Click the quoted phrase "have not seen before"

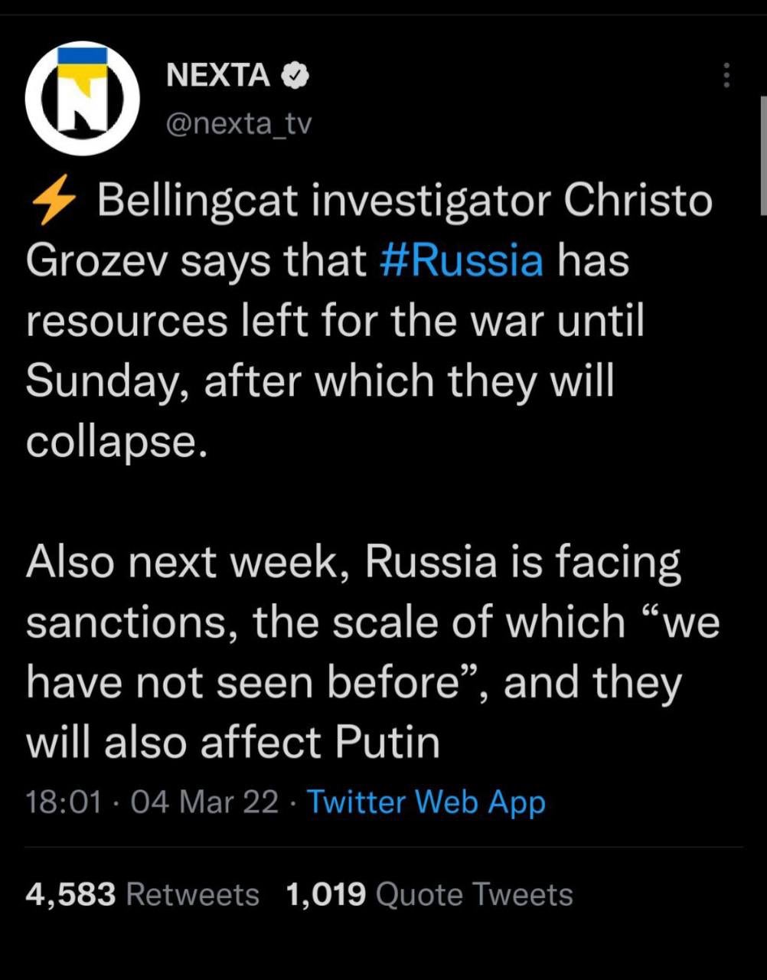pos(260,681)
